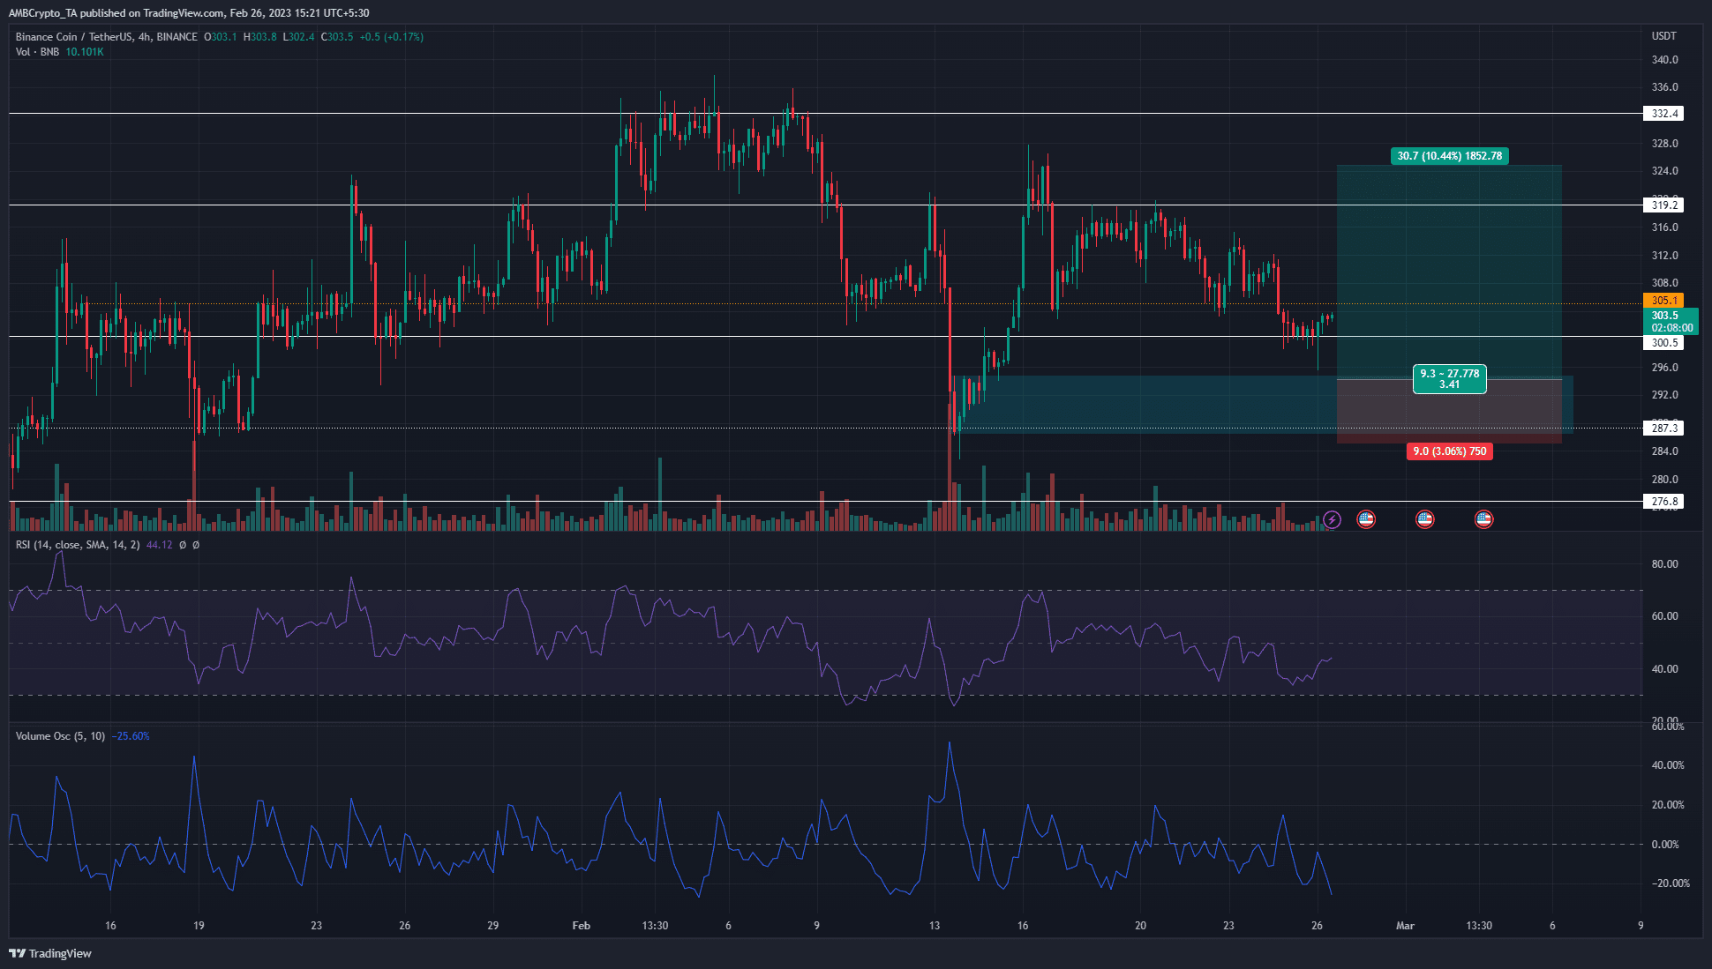This screenshot has height=969, width=1712.
Task: Open the rightmost US flag economic event icon
Action: [x=1483, y=519]
